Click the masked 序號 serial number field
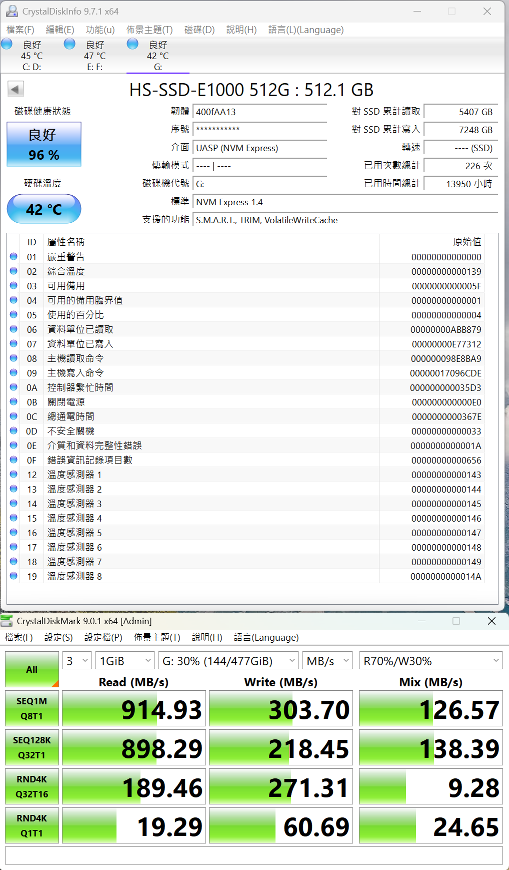Viewport: 509px width, 870px height. [260, 130]
